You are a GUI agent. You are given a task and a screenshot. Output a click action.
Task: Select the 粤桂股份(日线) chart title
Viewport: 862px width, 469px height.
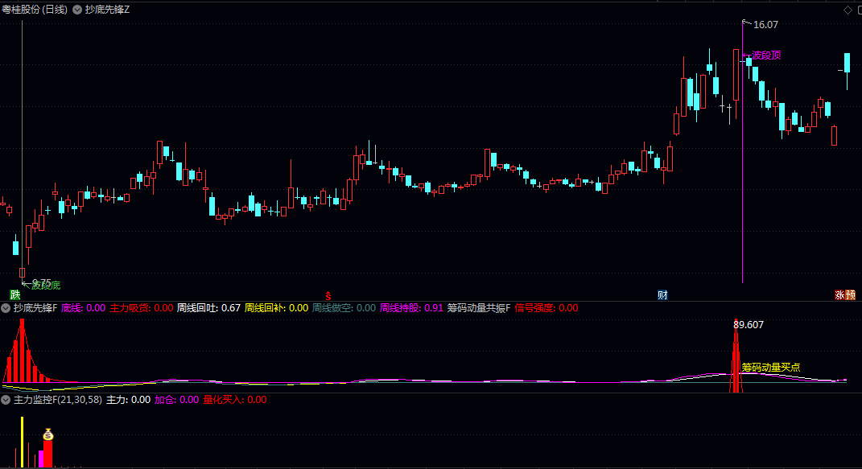(x=35, y=10)
